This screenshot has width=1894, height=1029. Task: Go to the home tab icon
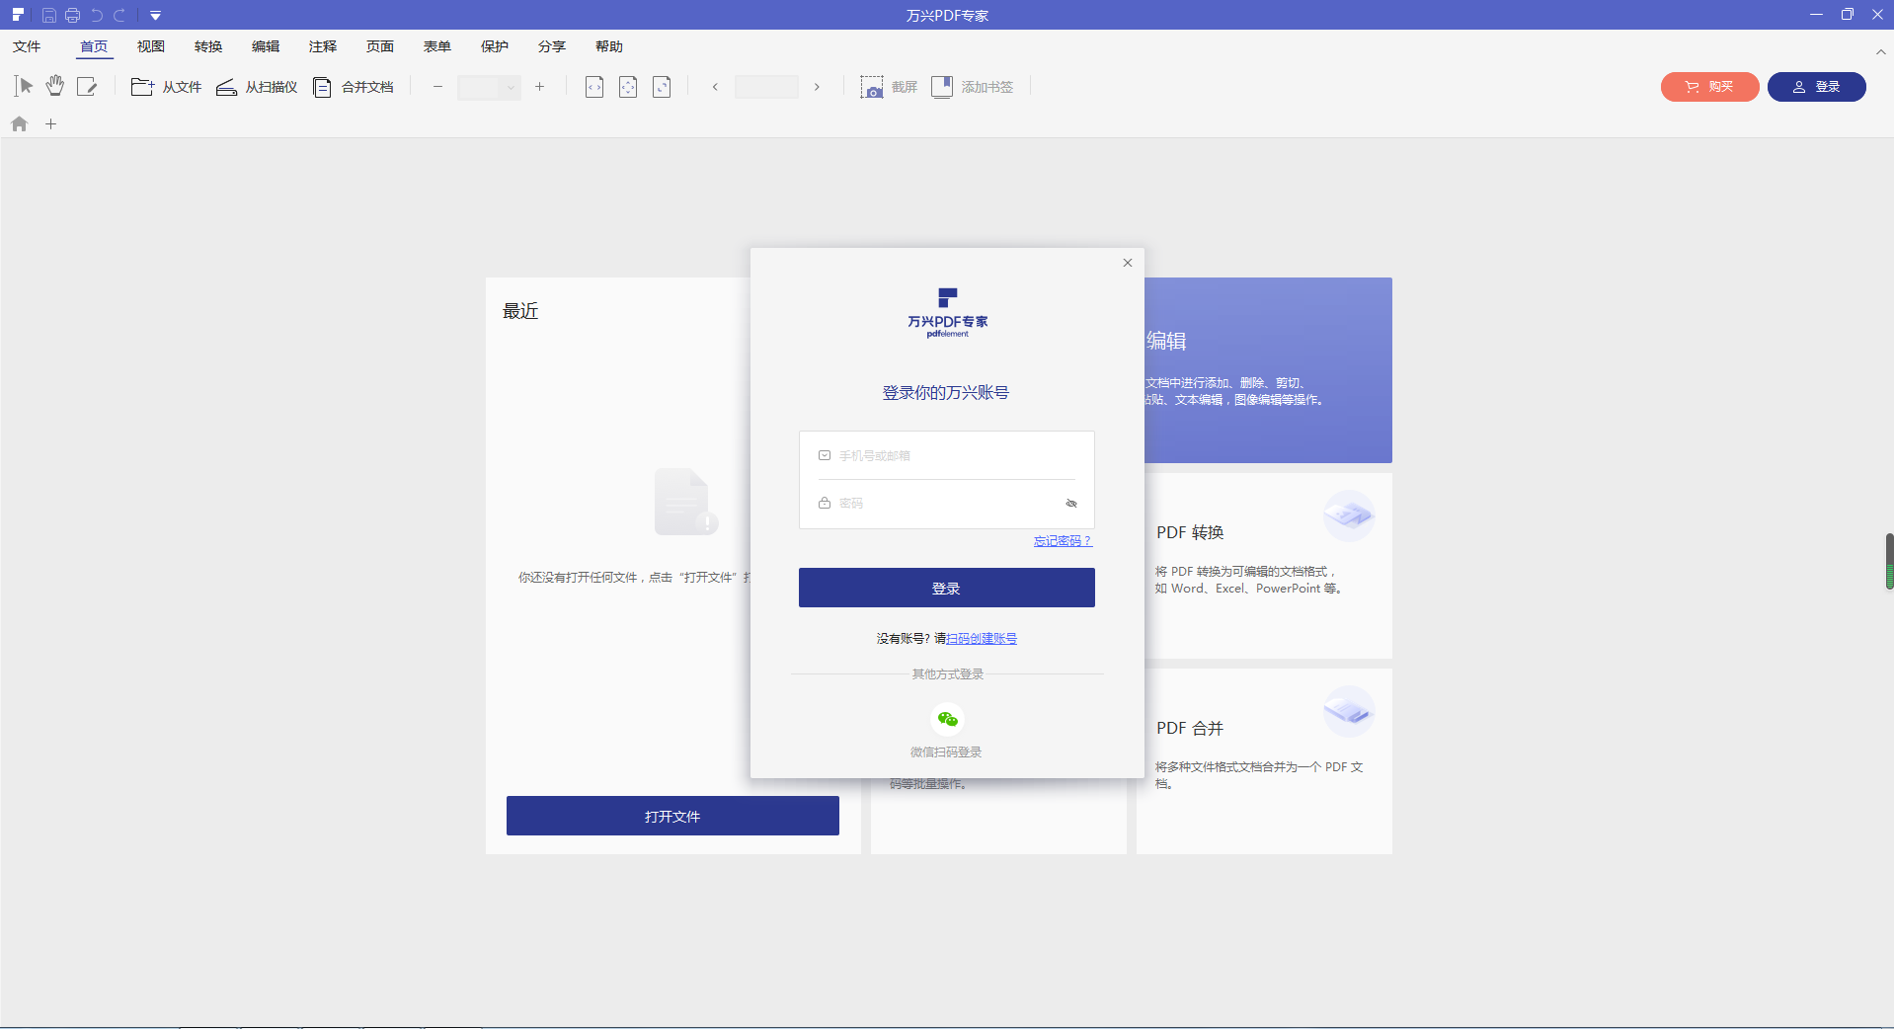click(20, 124)
